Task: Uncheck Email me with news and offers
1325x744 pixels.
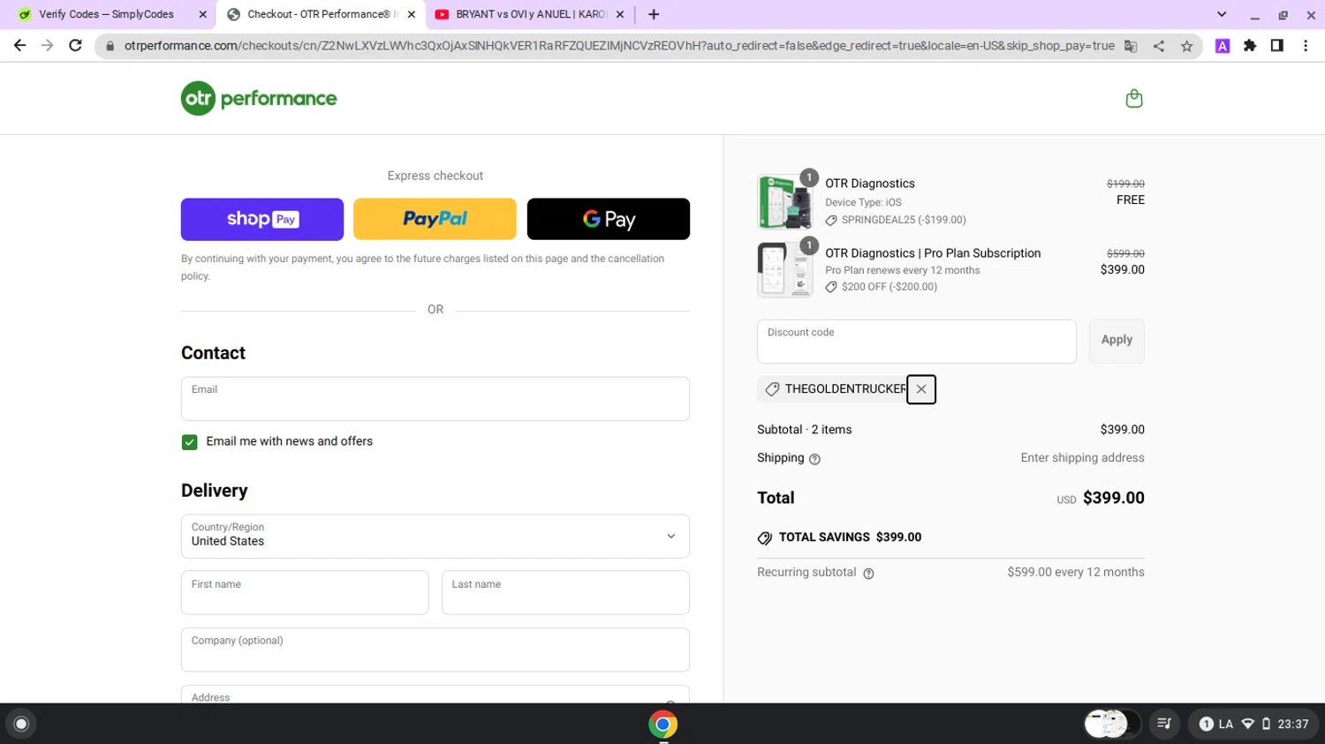Action: click(189, 442)
